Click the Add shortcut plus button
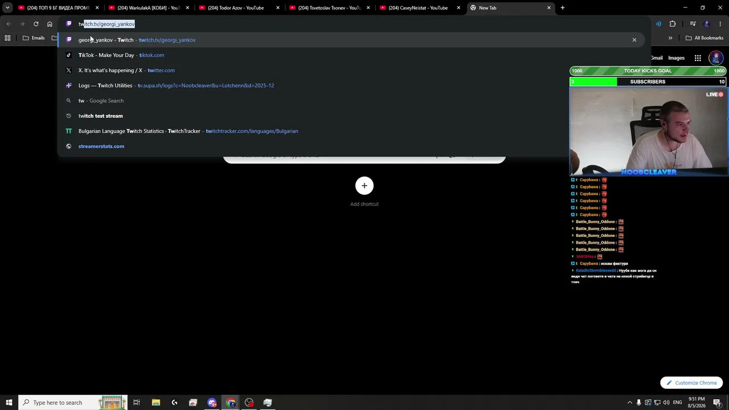Image resolution: width=729 pixels, height=410 pixels. pyautogui.click(x=364, y=186)
